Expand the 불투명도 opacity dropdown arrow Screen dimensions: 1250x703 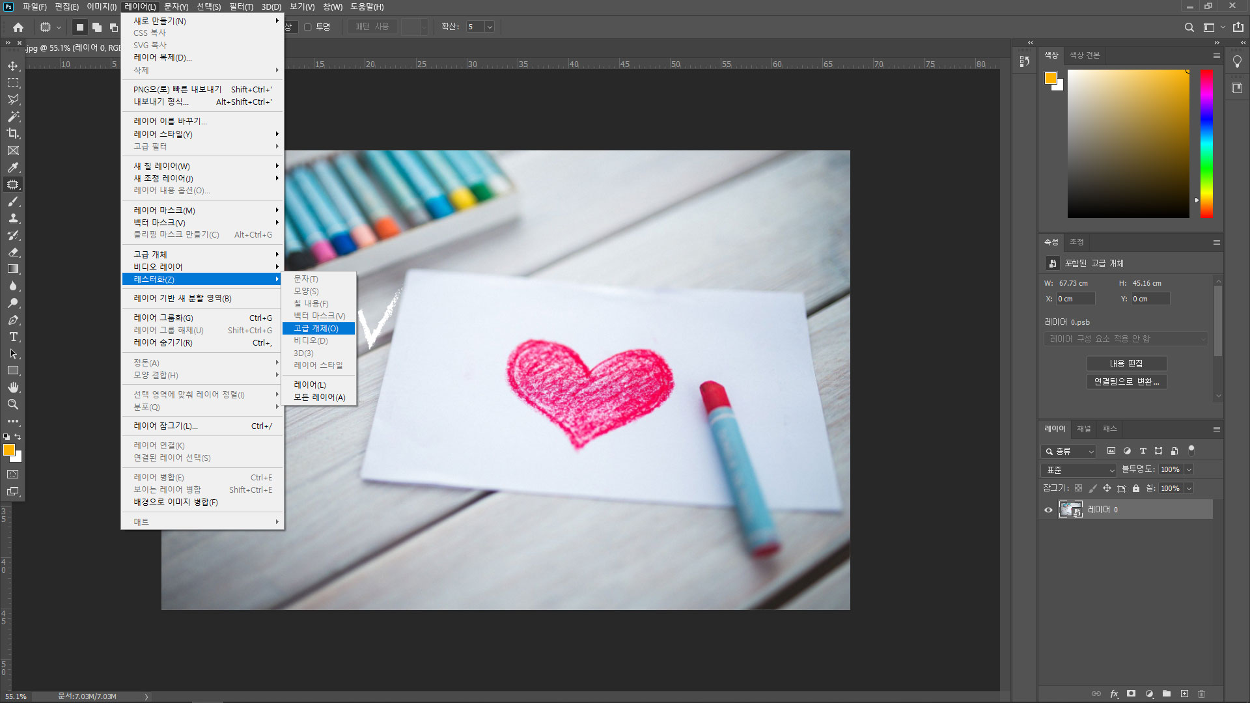(x=1189, y=470)
